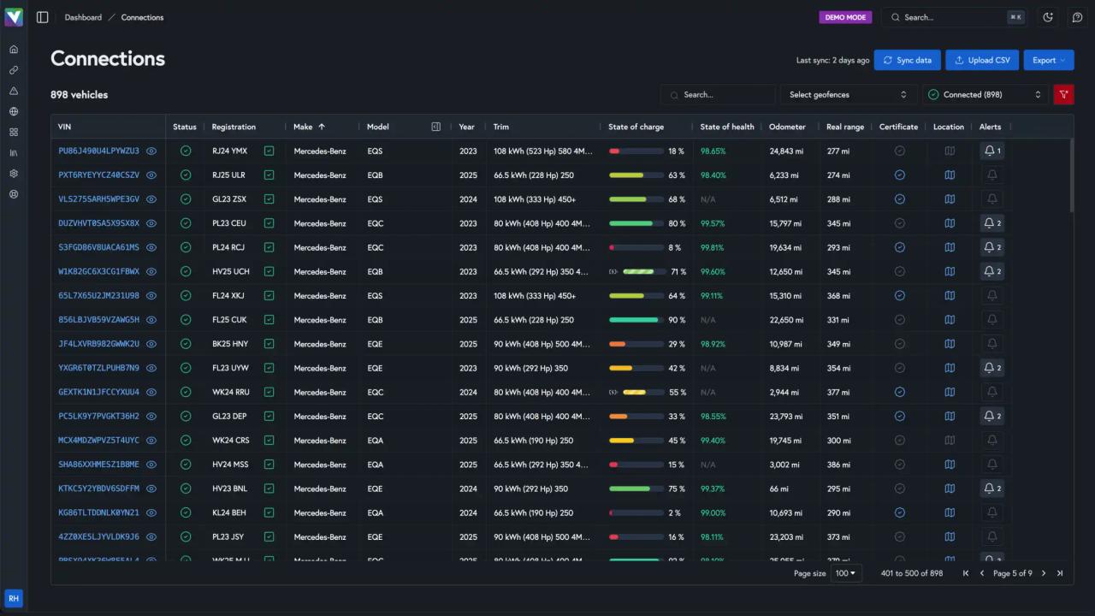Toggle eye icon for DUZVHVT0SA5X9SX8X
The height and width of the screenshot is (616, 1095).
click(x=151, y=223)
